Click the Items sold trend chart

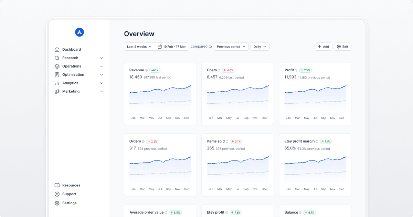click(237, 169)
